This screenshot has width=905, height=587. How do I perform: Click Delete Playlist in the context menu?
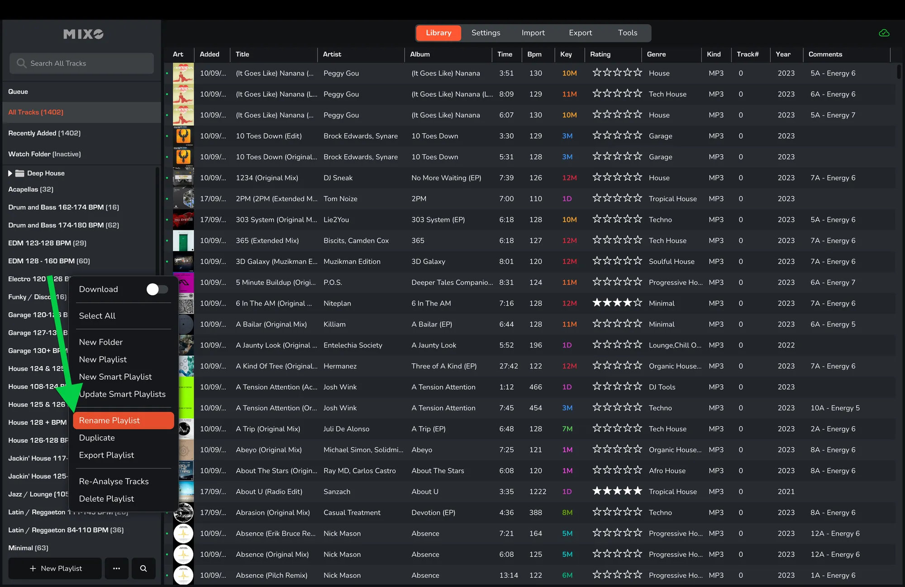pos(106,498)
